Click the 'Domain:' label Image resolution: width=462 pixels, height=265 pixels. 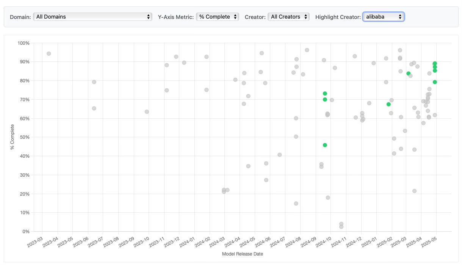(x=20, y=17)
